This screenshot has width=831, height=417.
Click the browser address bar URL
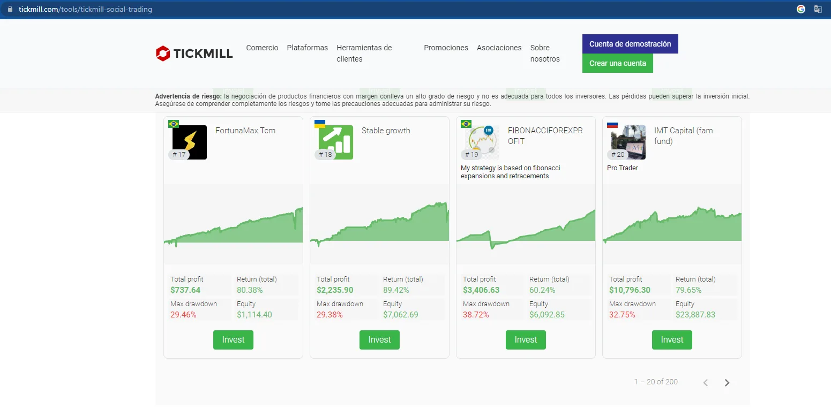85,9
